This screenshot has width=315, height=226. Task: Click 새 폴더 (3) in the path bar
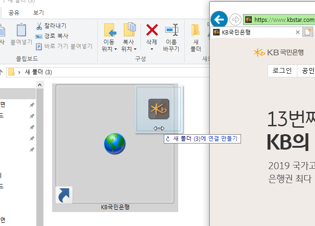tap(38, 72)
